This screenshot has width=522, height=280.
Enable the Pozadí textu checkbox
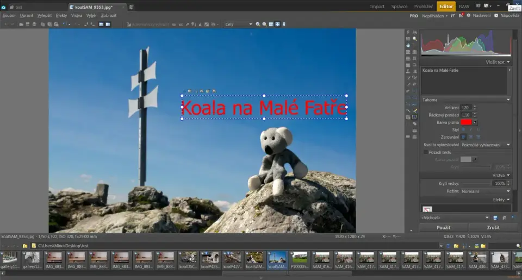point(425,152)
